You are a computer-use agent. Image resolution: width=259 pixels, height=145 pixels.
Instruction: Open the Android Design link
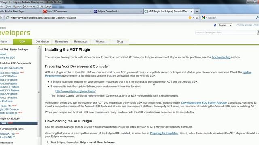(244, 25)
